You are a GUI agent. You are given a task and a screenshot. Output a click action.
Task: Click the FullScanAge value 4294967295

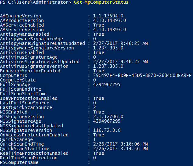(x=107, y=85)
